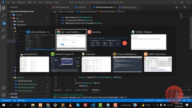Close the terminal panel

[x=189, y=90]
